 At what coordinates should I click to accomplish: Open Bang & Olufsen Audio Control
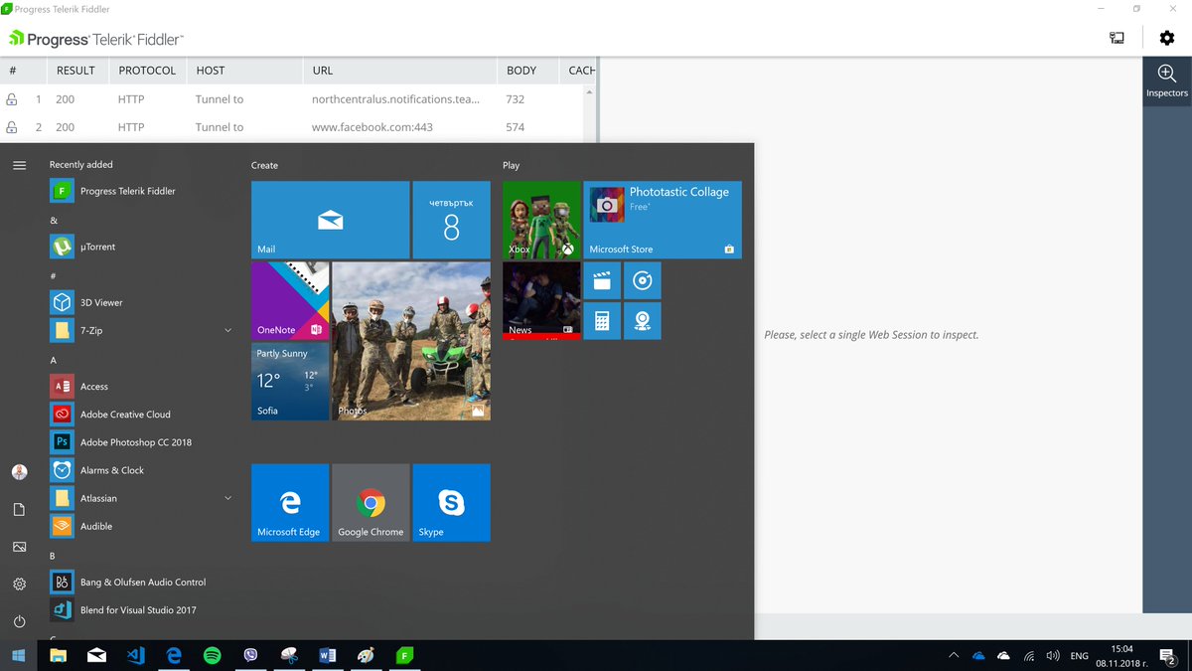click(x=142, y=583)
